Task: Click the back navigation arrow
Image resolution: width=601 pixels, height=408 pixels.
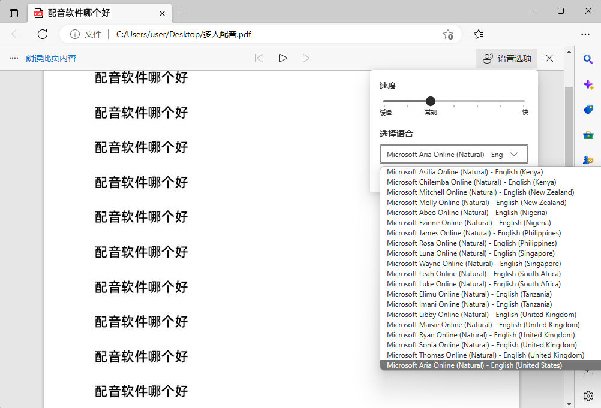Action: coord(16,34)
